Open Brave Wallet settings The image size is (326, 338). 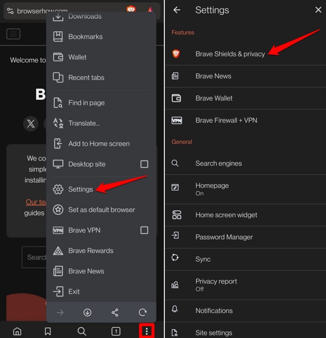[x=246, y=98]
